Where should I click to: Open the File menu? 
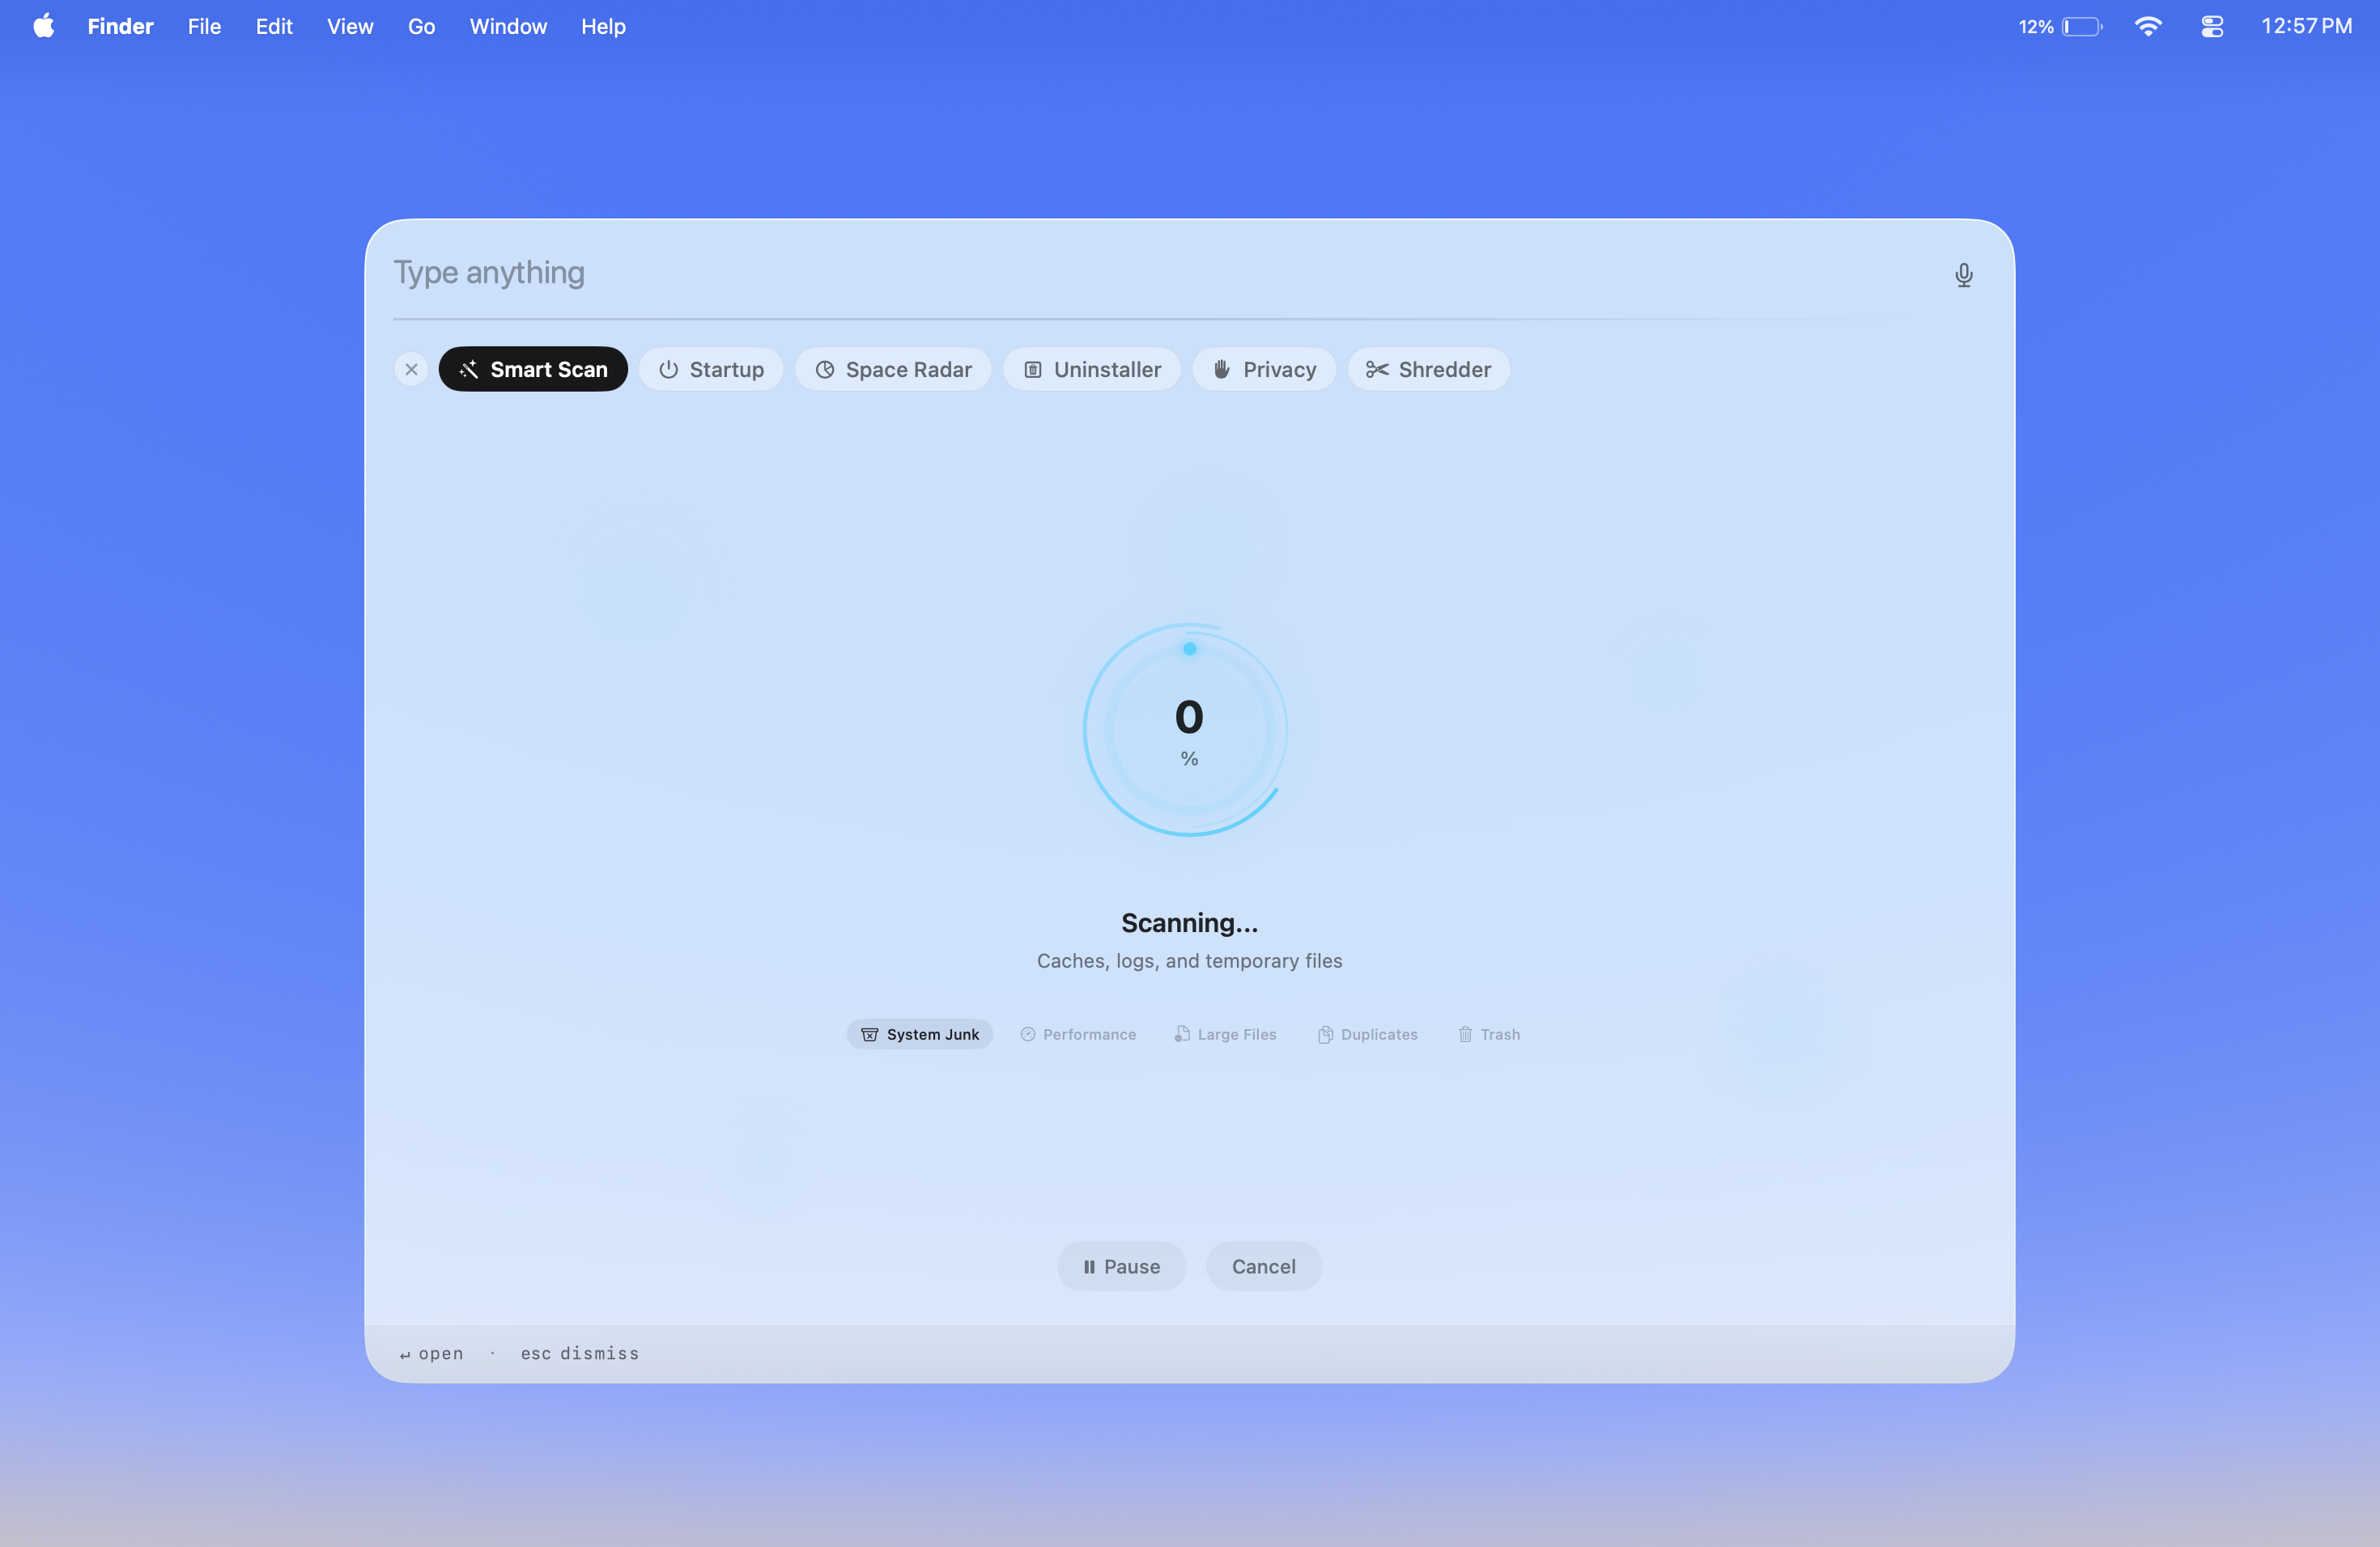click(x=204, y=27)
